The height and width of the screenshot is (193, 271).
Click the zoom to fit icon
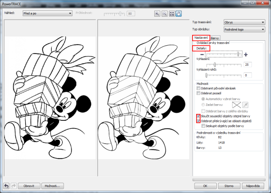[x=171, y=14]
